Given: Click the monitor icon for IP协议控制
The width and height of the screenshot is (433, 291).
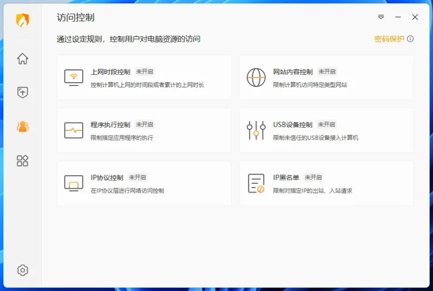Looking at the screenshot, I should point(74,183).
